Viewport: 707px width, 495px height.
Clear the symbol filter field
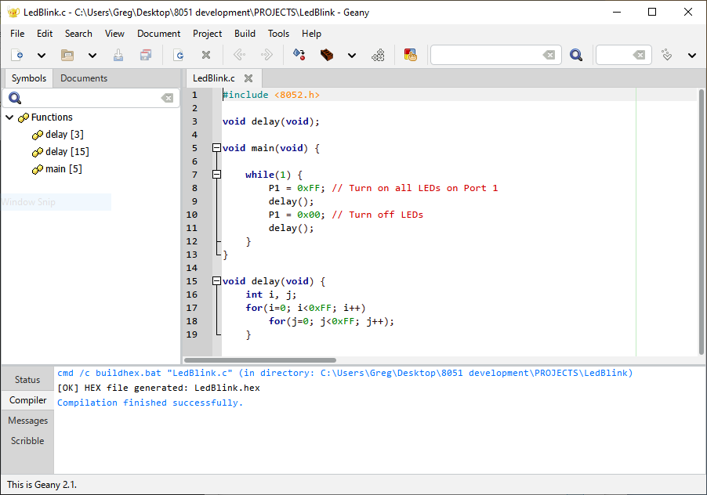click(167, 98)
